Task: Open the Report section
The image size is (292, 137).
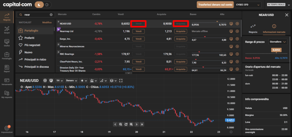Action: click(x=7, y=69)
